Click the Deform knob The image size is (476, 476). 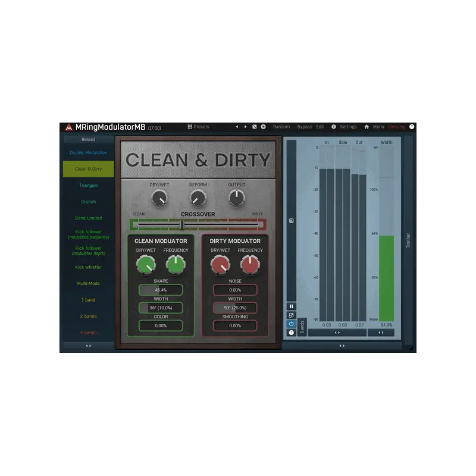198,198
